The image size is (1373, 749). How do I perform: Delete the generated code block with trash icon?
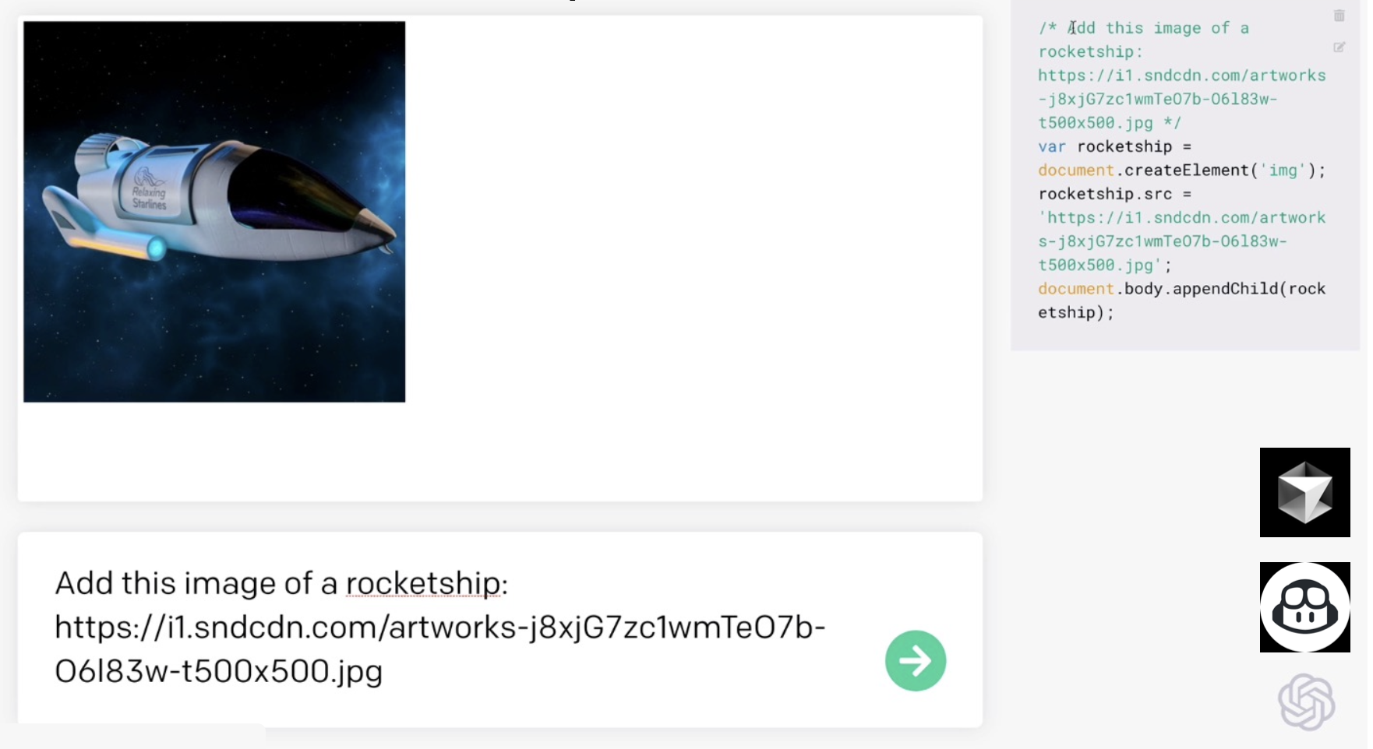pos(1339,16)
